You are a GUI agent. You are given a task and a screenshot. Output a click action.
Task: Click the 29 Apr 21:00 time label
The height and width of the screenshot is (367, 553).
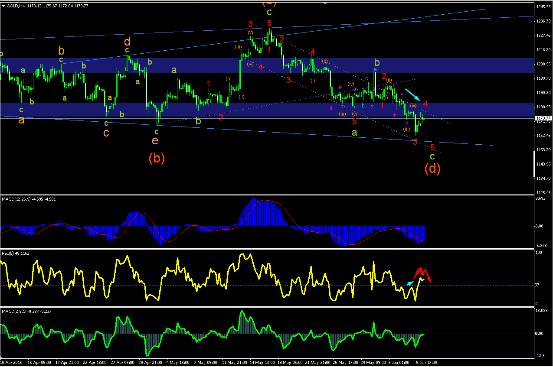[151, 362]
